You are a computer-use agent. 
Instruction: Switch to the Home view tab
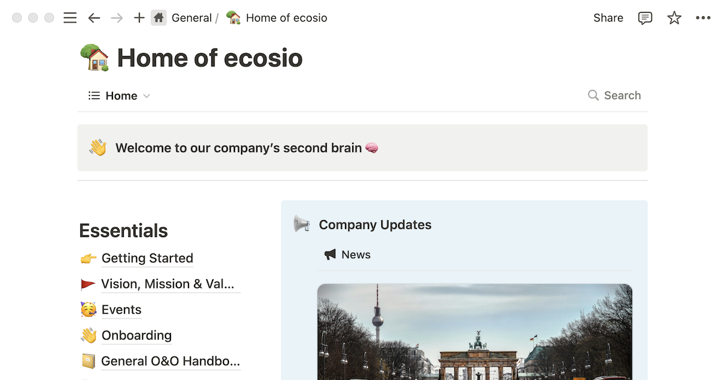(x=120, y=95)
